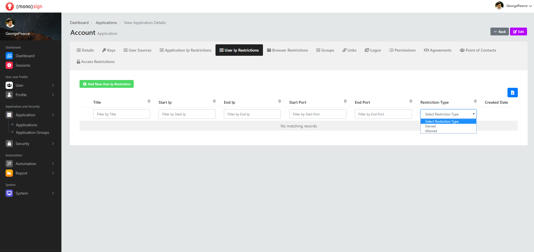Image resolution: width=534 pixels, height=252 pixels.
Task: Open the Access Restrictions tab
Action: [95, 62]
